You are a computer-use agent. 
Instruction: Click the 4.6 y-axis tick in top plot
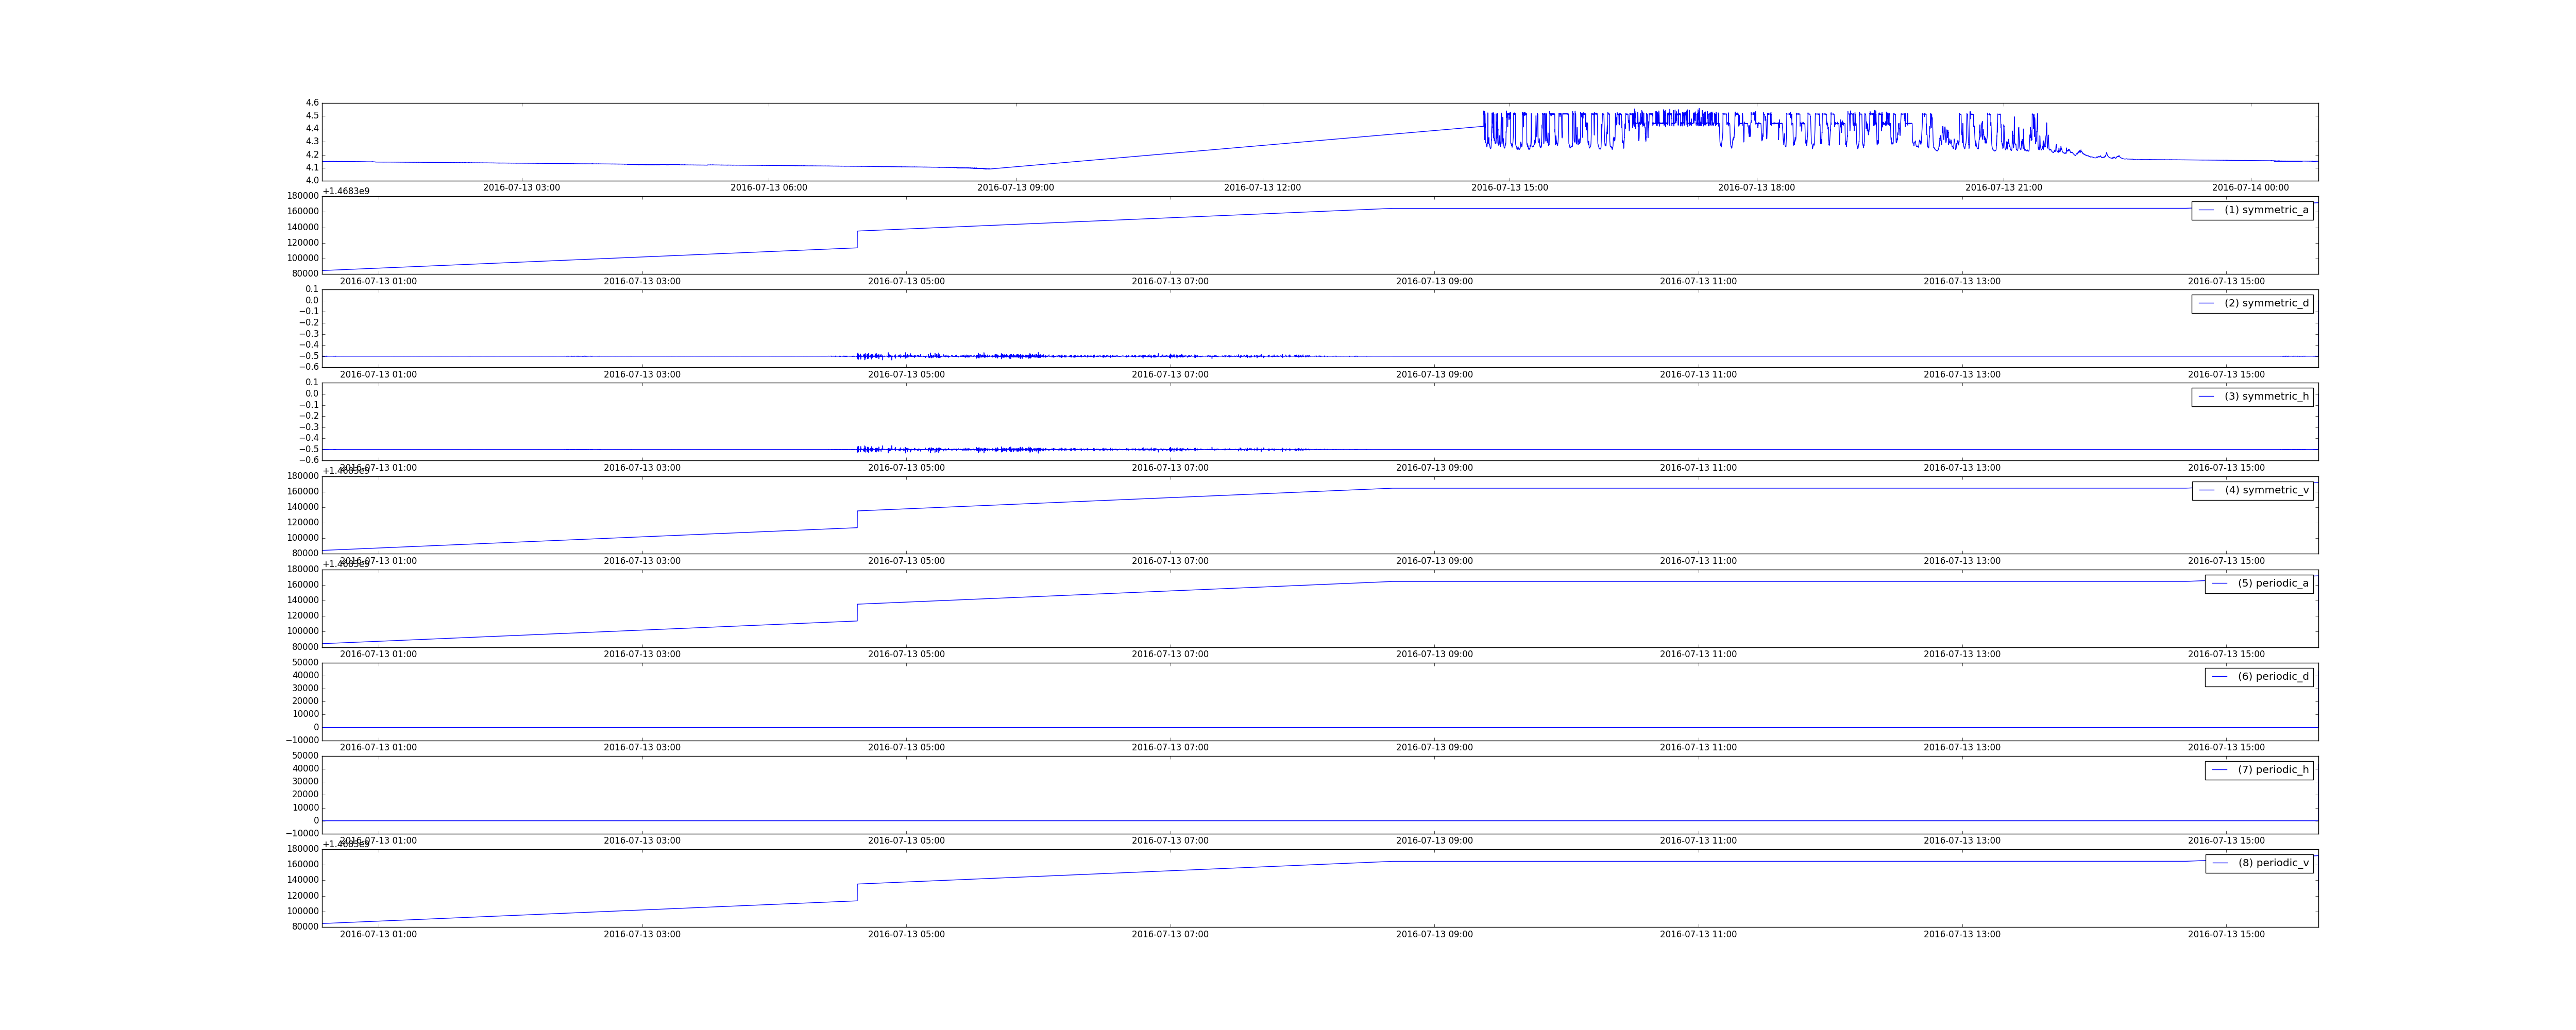312,103
